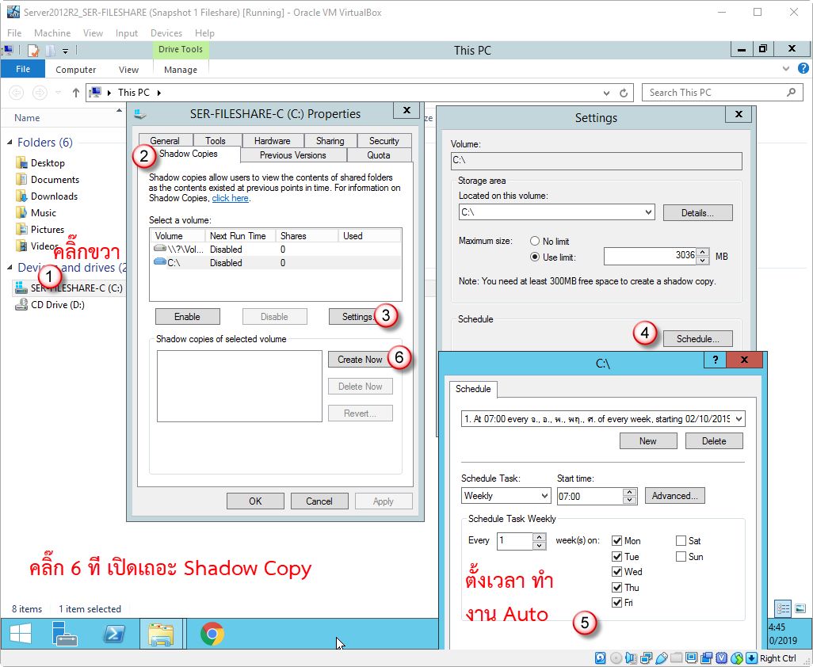Open the VirtualBox shared folders status icon
The image size is (813, 667).
675,658
